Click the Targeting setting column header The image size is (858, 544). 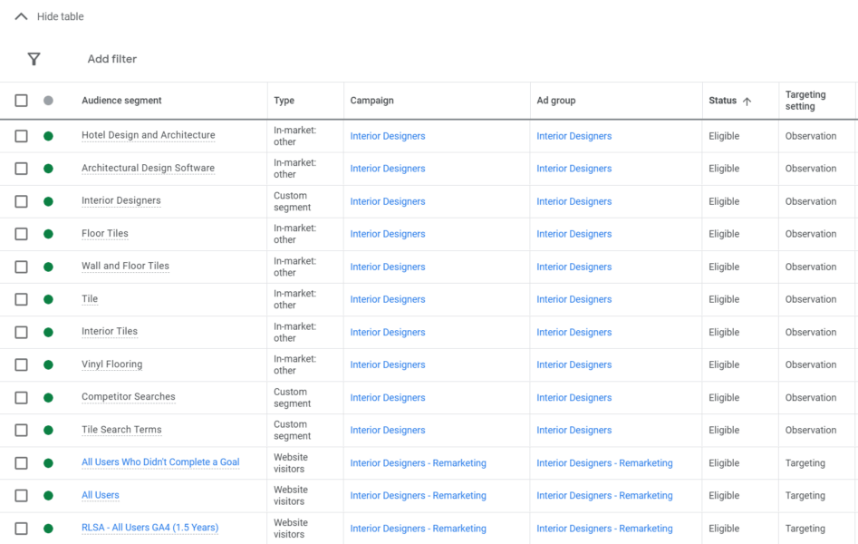click(x=807, y=100)
